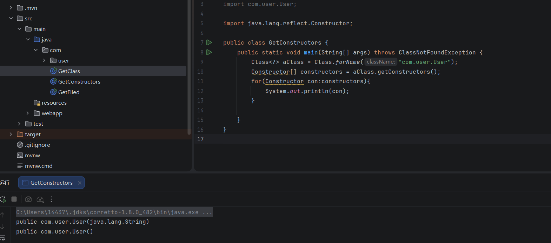Viewport: 551px width, 243px height.
Task: Click the ClassNotFoundException text
Action: [437, 53]
